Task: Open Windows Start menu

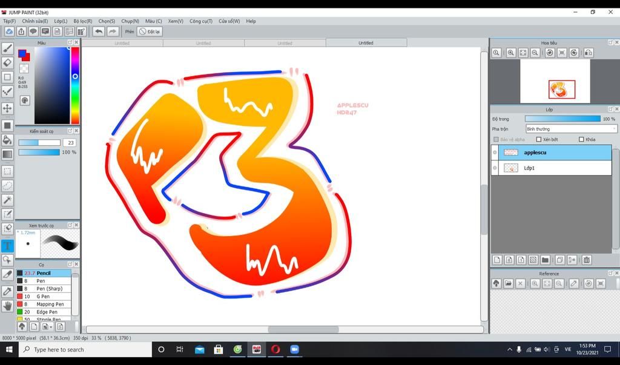Action: coord(8,349)
